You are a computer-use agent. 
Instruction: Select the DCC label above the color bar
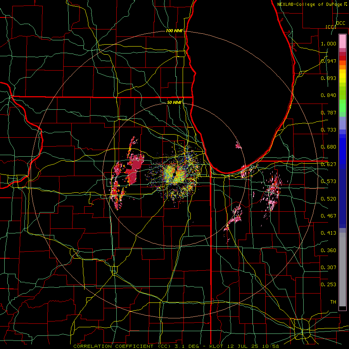[340, 23]
